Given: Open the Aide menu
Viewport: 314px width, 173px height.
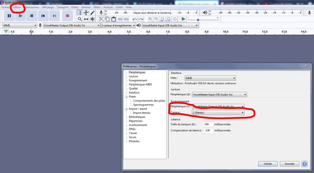Looking at the screenshot, I should click(129, 7).
